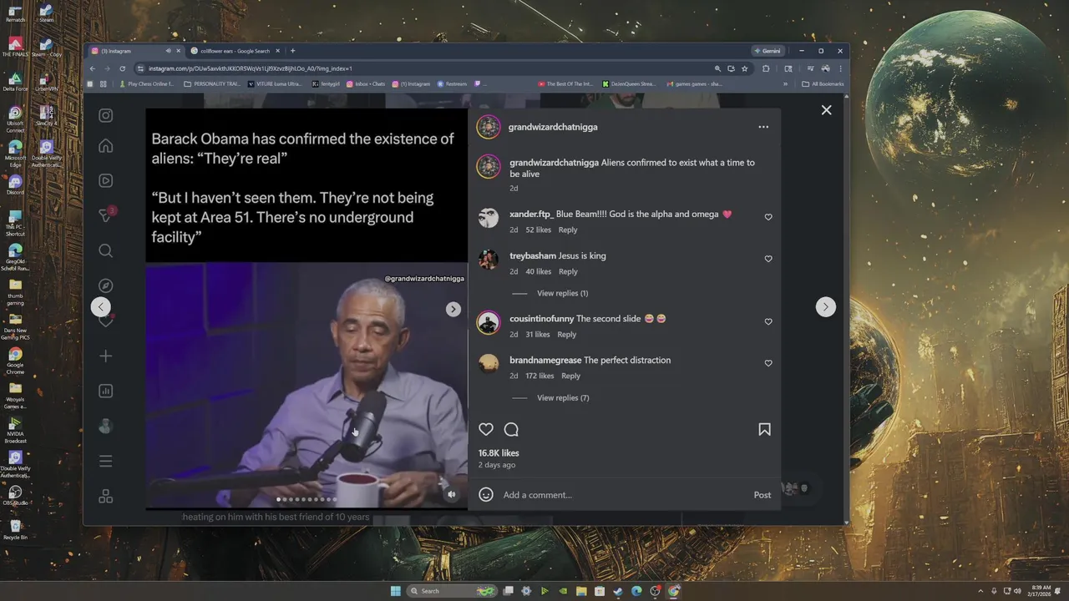Open Instagram home via the logo icon
Viewport: 1069px width, 601px height.
click(x=106, y=115)
